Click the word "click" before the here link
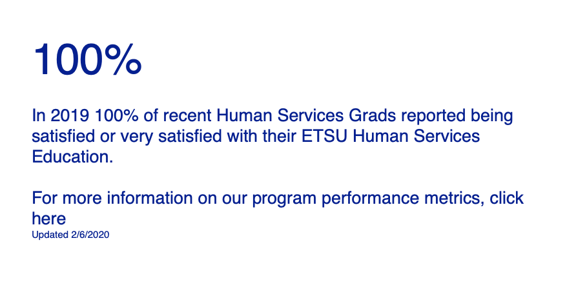 507,198
